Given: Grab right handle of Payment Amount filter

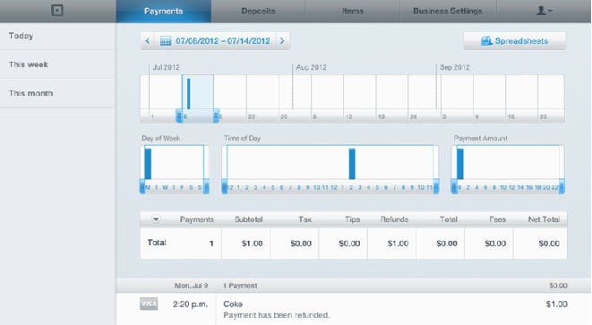Looking at the screenshot, I should (x=562, y=186).
